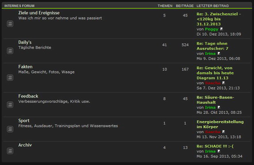Open post 'Re: Gewicht, von damals bis heute'
This screenshot has width=254, height=165.
(215, 73)
